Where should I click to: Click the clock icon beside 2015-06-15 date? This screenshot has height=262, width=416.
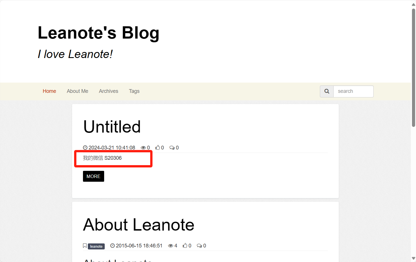112,246
